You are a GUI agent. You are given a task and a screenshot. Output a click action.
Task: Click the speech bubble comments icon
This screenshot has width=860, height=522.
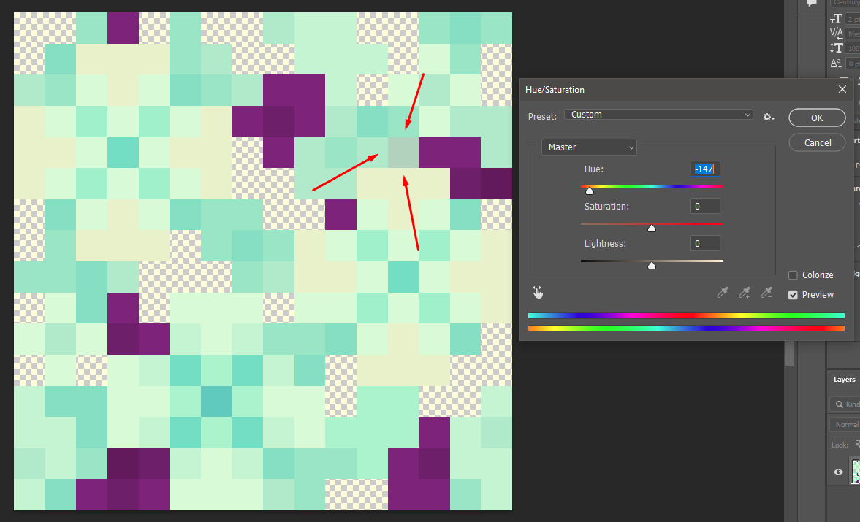811,3
